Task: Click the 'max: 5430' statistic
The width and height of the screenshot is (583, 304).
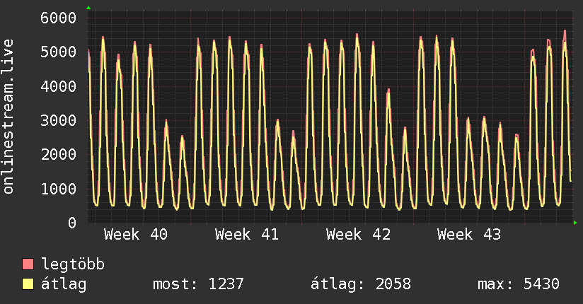Action: click(x=519, y=284)
